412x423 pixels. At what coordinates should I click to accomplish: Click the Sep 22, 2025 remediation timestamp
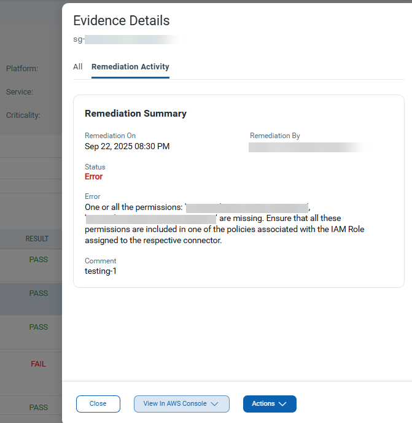click(127, 146)
